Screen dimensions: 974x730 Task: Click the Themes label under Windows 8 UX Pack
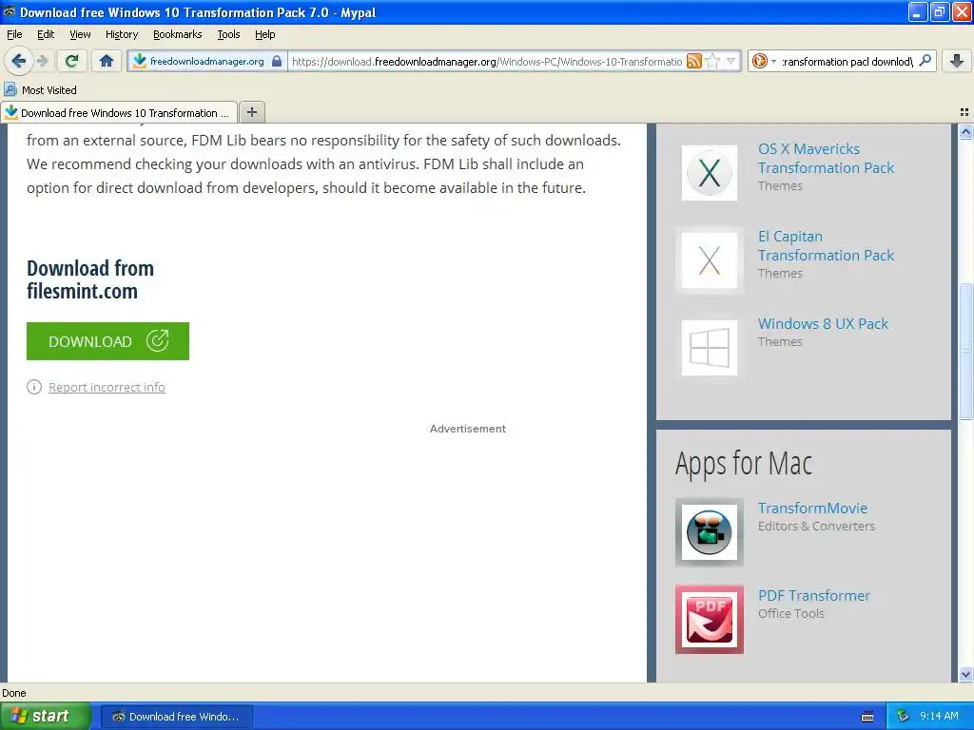[x=780, y=341]
